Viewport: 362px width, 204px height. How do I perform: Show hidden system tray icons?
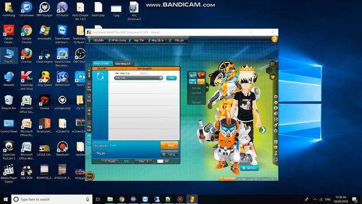point(315,199)
